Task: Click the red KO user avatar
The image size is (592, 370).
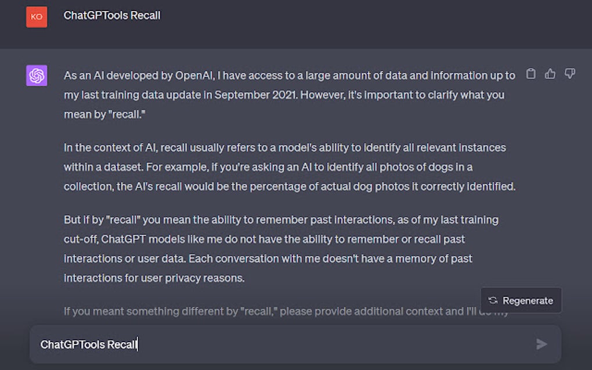Action: (x=37, y=16)
